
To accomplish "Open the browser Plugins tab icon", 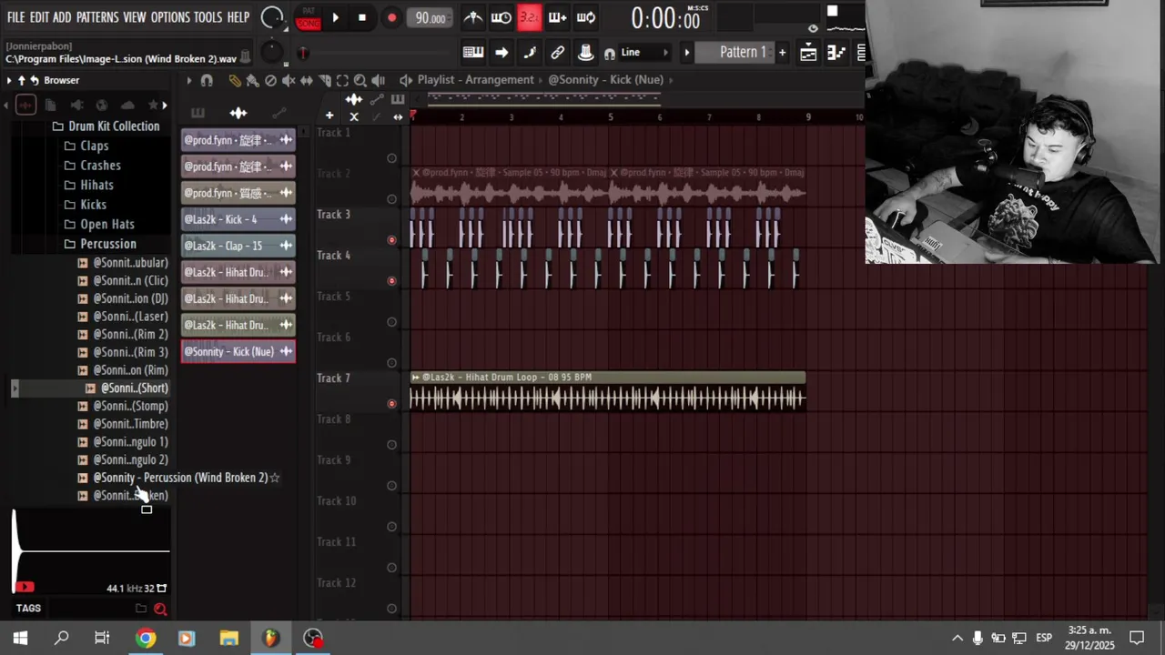I will pos(76,106).
